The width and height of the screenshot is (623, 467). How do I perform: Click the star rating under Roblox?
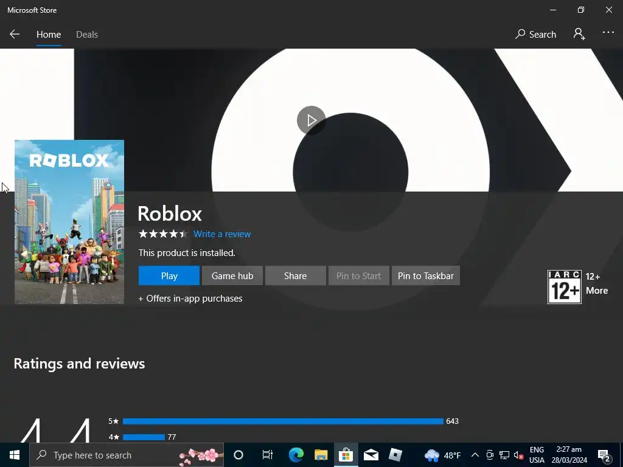163,234
